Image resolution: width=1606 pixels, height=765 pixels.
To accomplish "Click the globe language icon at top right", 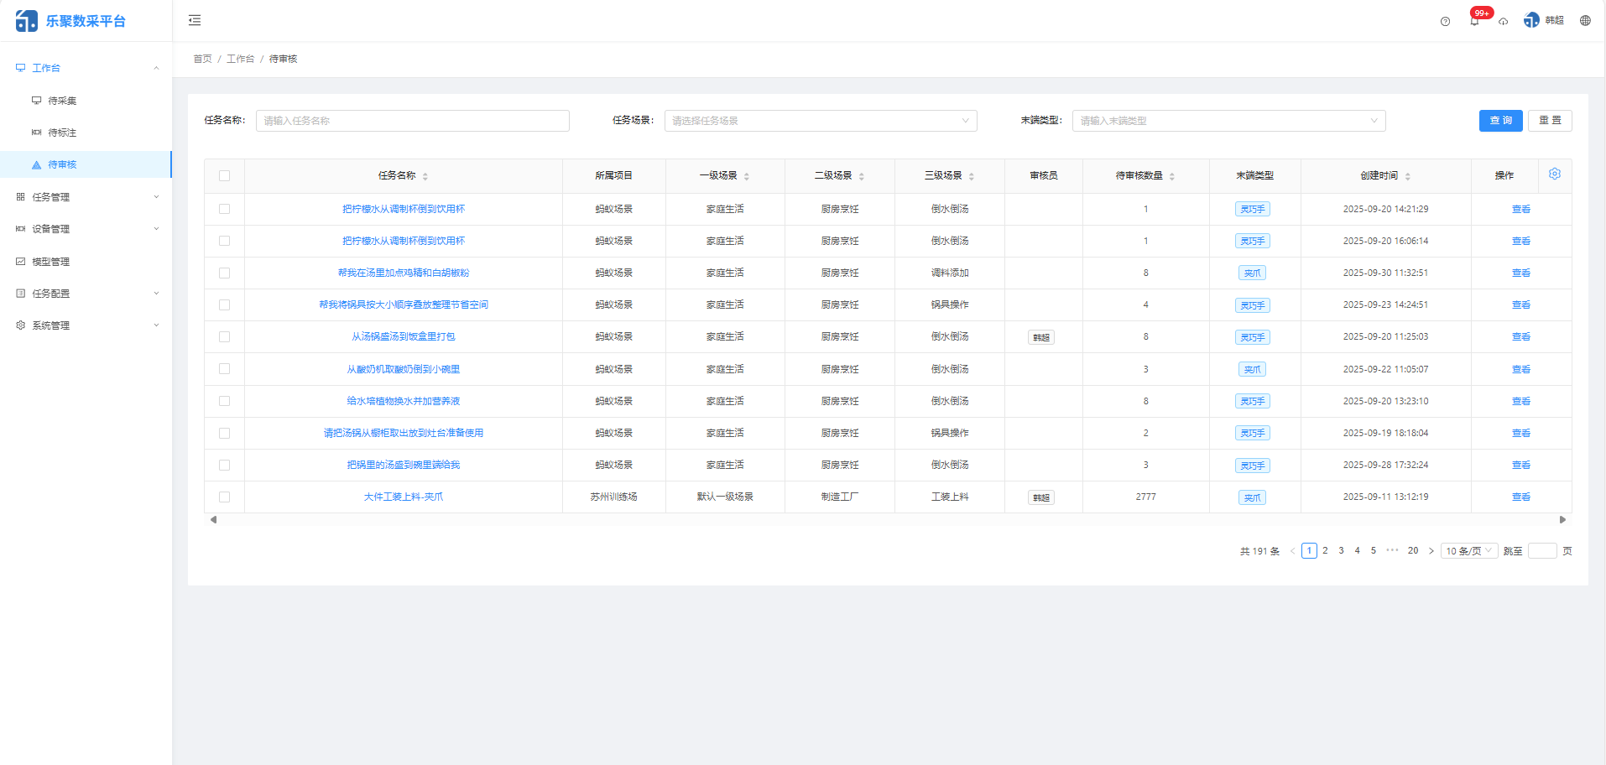I will click(x=1584, y=20).
